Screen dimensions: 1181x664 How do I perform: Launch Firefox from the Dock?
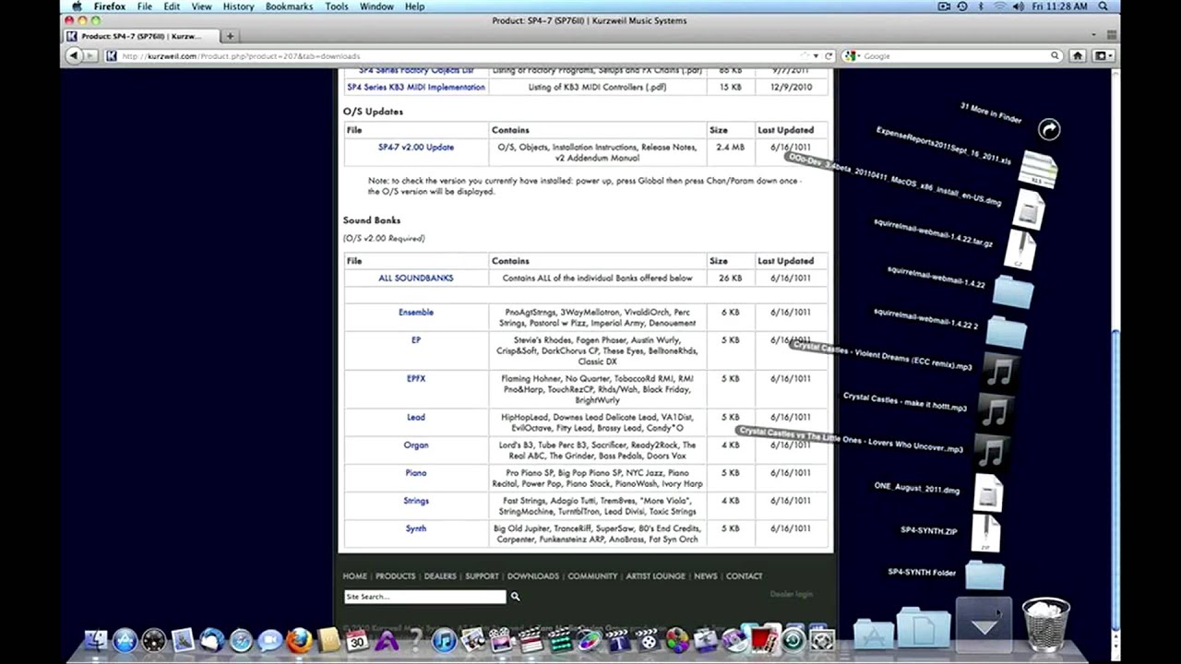pos(299,640)
